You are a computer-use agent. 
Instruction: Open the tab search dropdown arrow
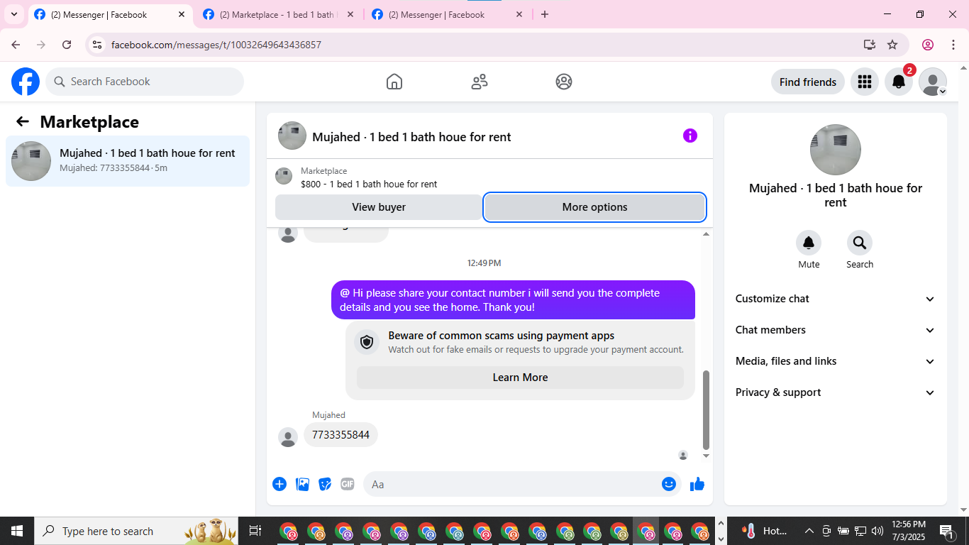coord(14,14)
